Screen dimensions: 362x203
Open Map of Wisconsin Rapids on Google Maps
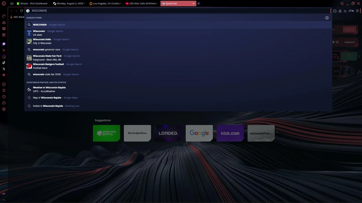coord(178,98)
